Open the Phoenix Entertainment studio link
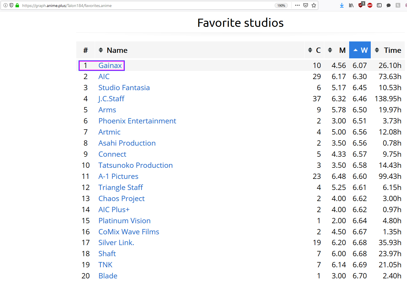This screenshot has height=281, width=407. coord(137,121)
